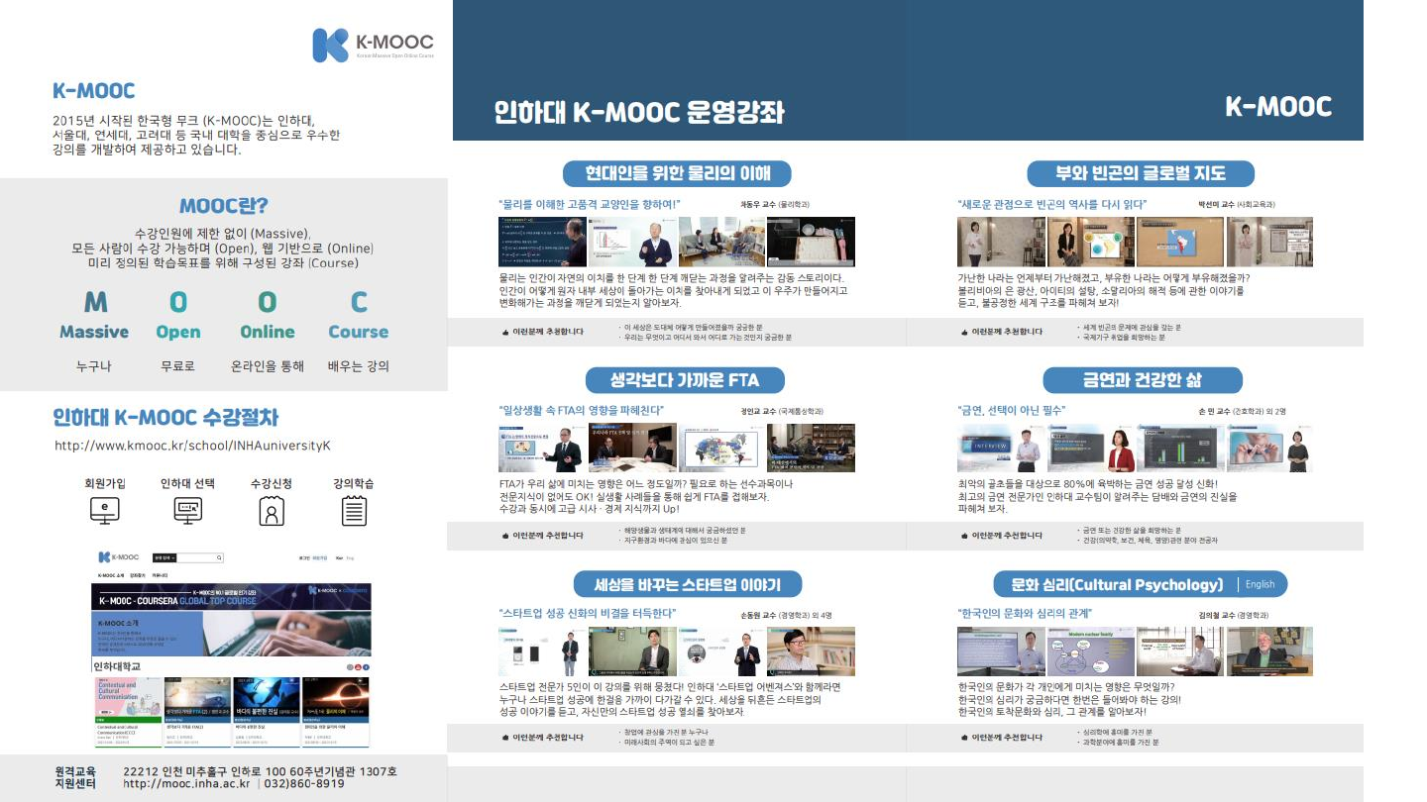Click the 인하대 선택 screen icon

(x=187, y=510)
